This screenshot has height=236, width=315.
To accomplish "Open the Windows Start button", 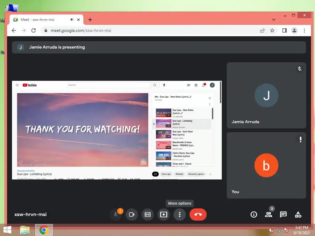I will pos(7,230).
